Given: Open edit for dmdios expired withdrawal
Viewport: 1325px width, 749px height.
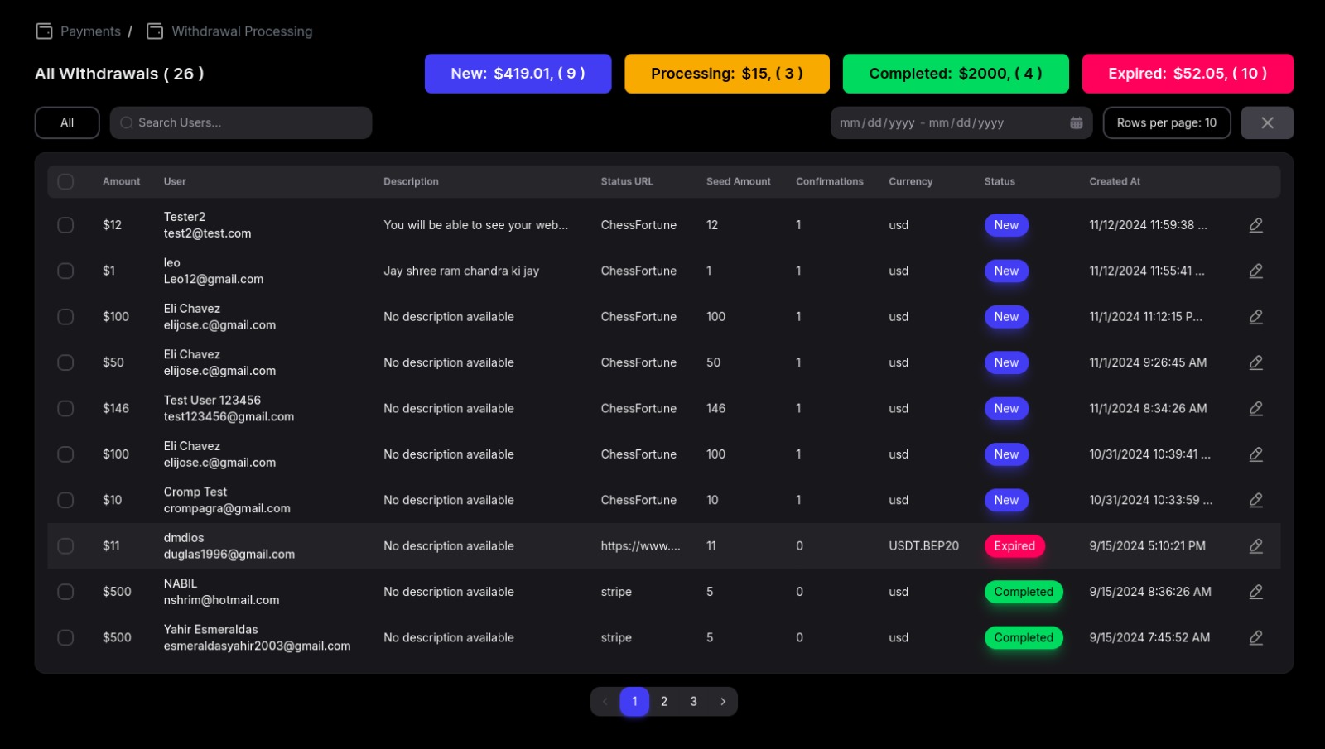Looking at the screenshot, I should pos(1255,546).
